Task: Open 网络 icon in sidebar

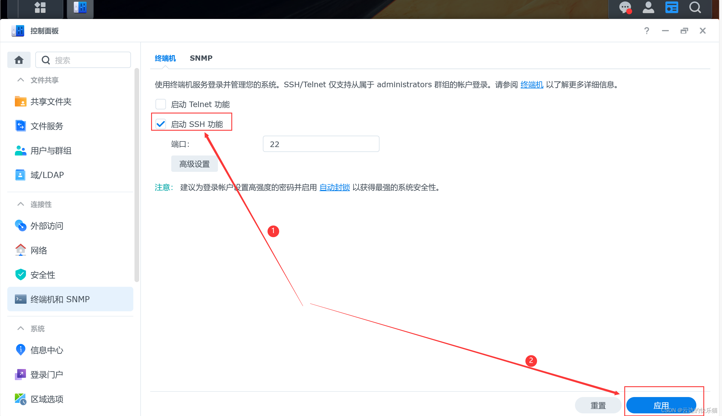Action: 20,250
